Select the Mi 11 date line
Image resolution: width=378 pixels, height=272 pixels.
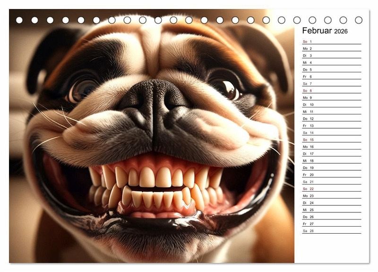(x=331, y=112)
